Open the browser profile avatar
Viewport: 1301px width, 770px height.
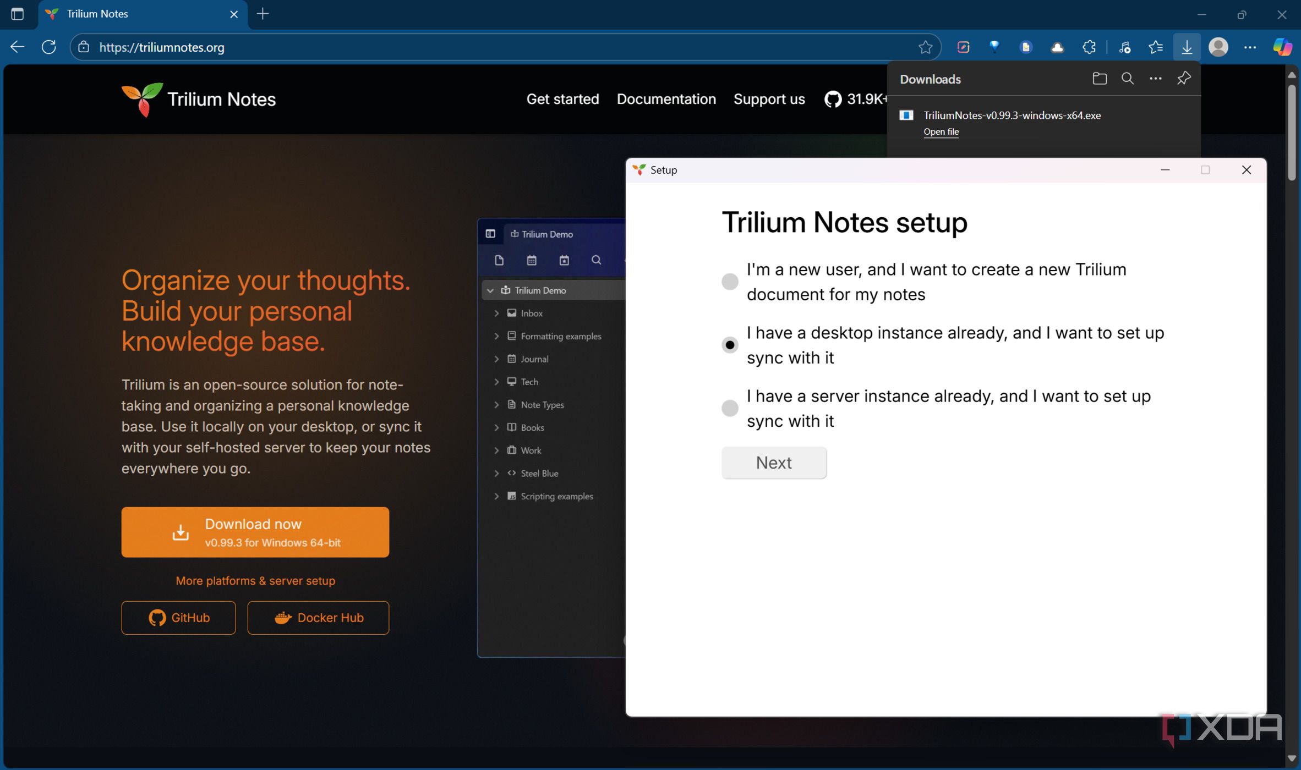point(1218,47)
